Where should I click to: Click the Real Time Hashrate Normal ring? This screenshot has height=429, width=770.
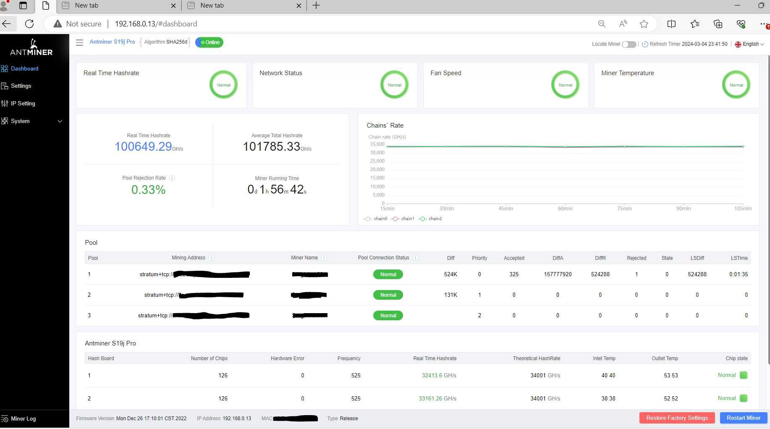pos(223,85)
